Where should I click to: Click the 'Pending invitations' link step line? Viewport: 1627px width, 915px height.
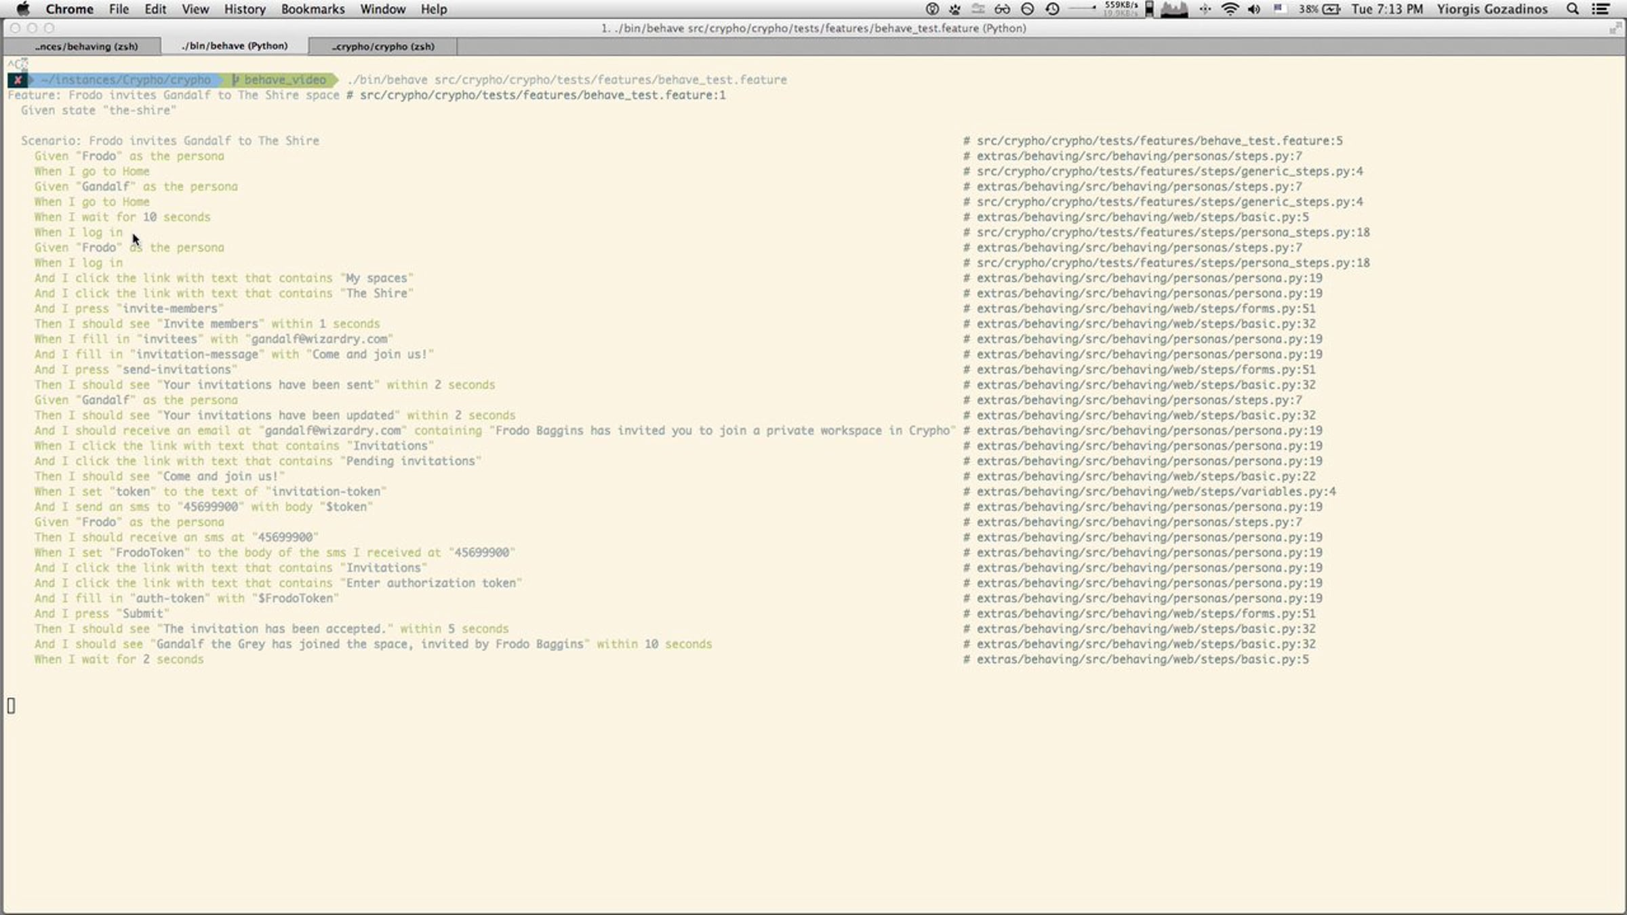click(x=258, y=461)
